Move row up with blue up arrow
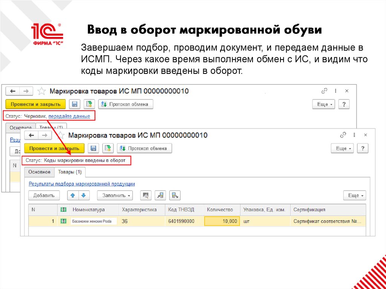This screenshot has width=386, height=289. coord(73,196)
